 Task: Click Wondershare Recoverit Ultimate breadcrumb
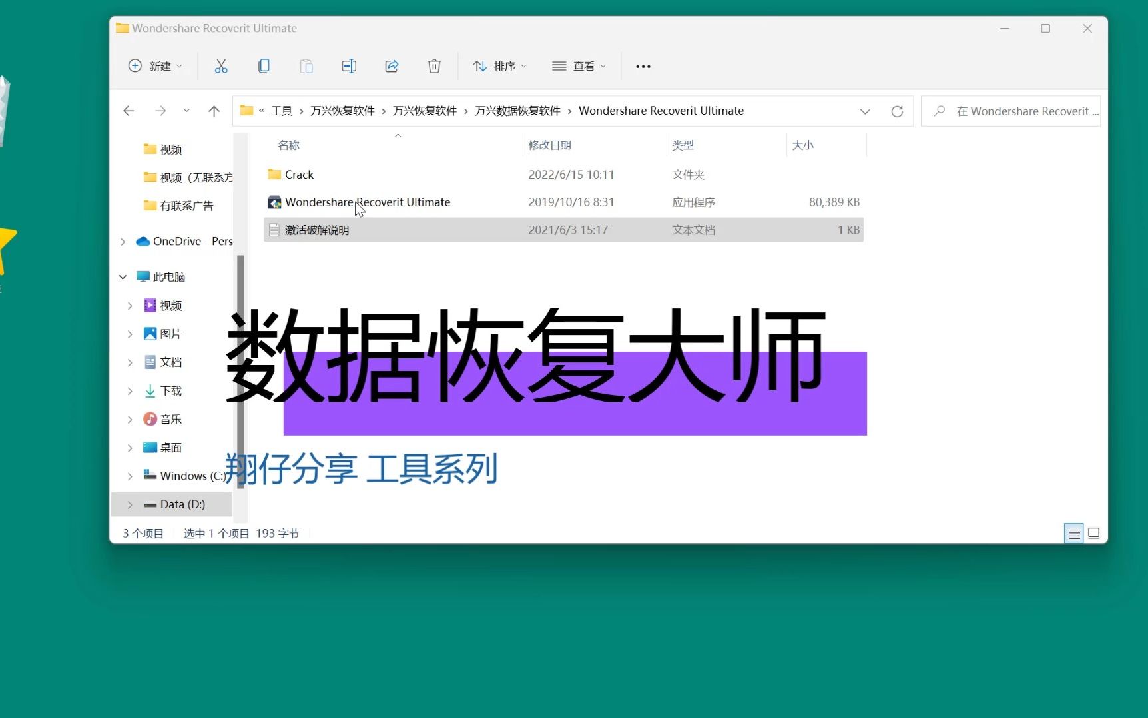[x=661, y=111]
